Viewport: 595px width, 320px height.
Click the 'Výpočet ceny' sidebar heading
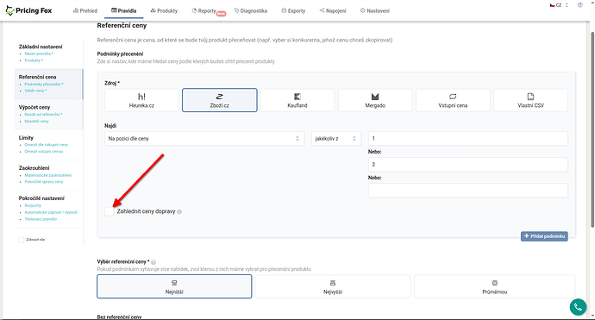(34, 108)
